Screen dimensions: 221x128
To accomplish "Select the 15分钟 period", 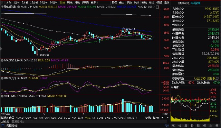I will pos(34,2).
